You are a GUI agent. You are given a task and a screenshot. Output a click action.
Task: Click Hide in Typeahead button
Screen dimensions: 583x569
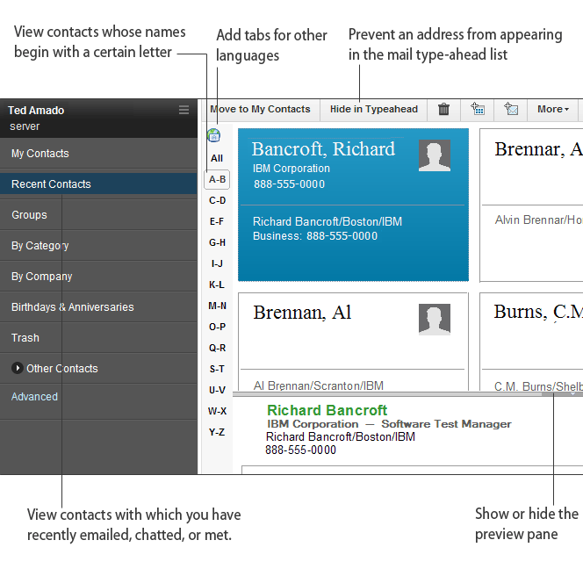[374, 110]
